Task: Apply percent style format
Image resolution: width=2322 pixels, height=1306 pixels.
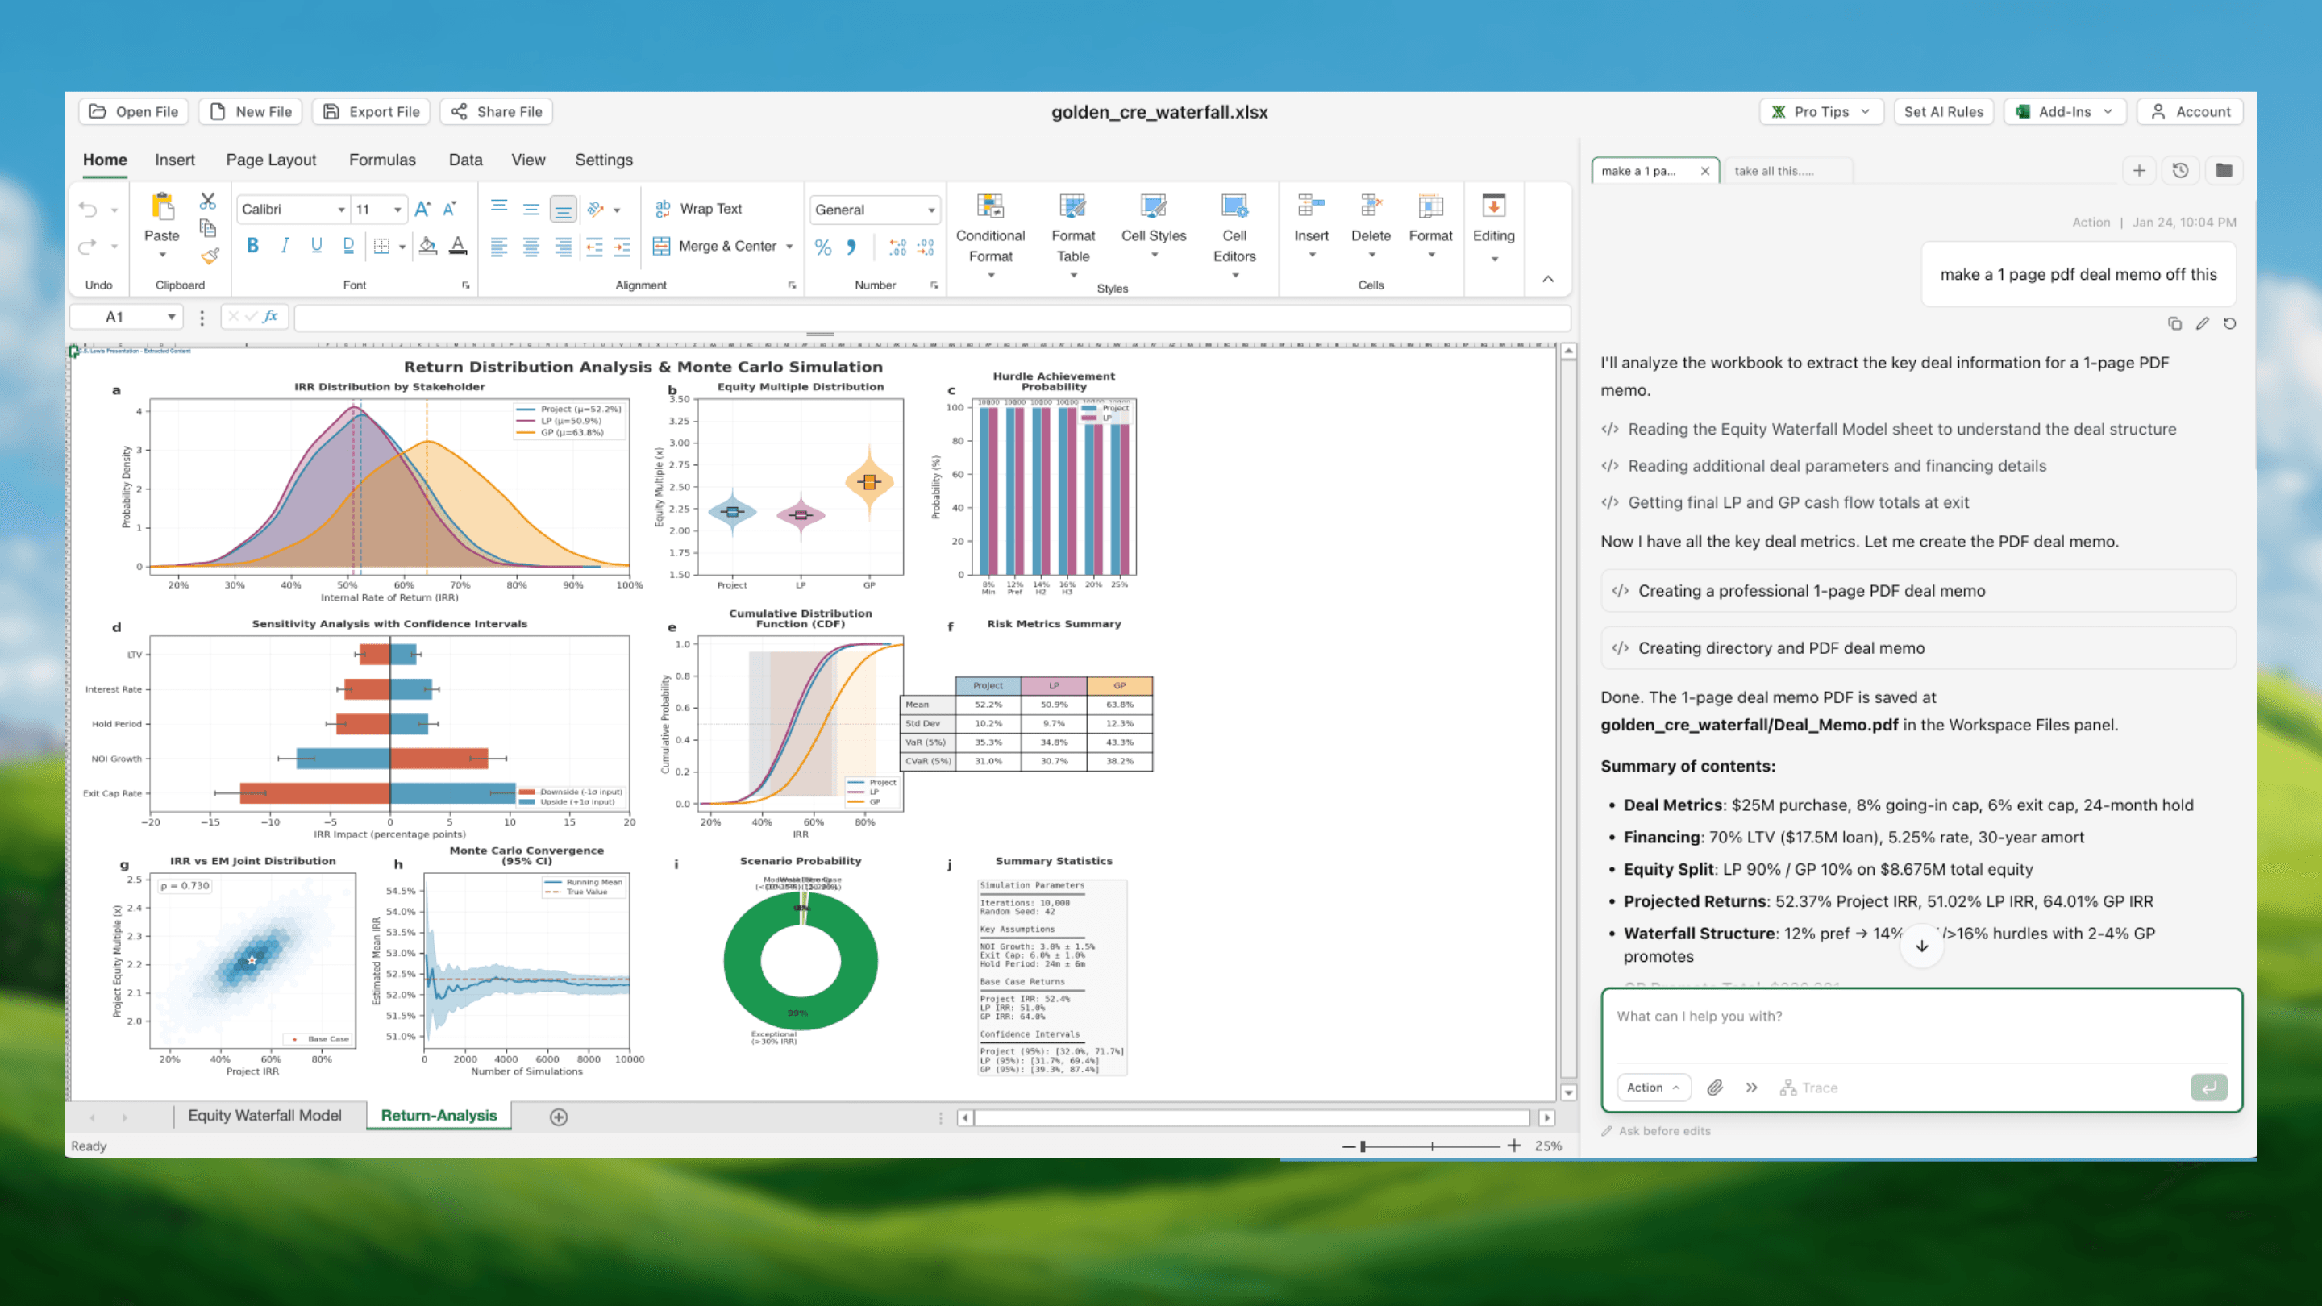Action: 823,247
